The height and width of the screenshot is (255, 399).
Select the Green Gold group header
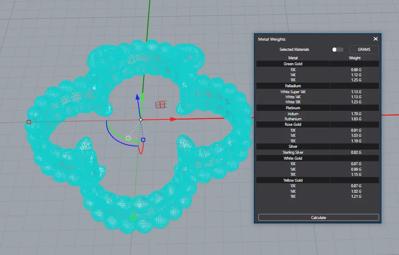pos(293,64)
